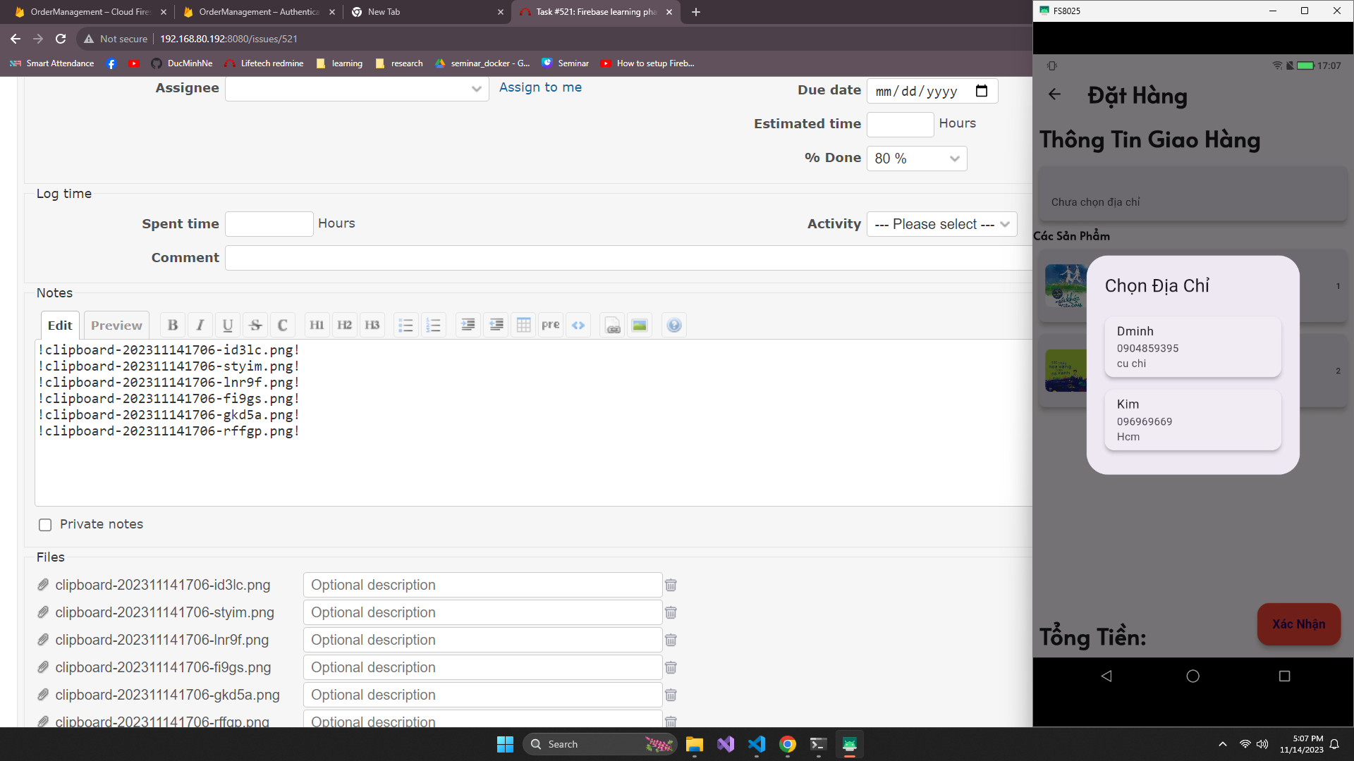Delete clipboard-202311141706-id3lc.png attachment

[671, 585]
